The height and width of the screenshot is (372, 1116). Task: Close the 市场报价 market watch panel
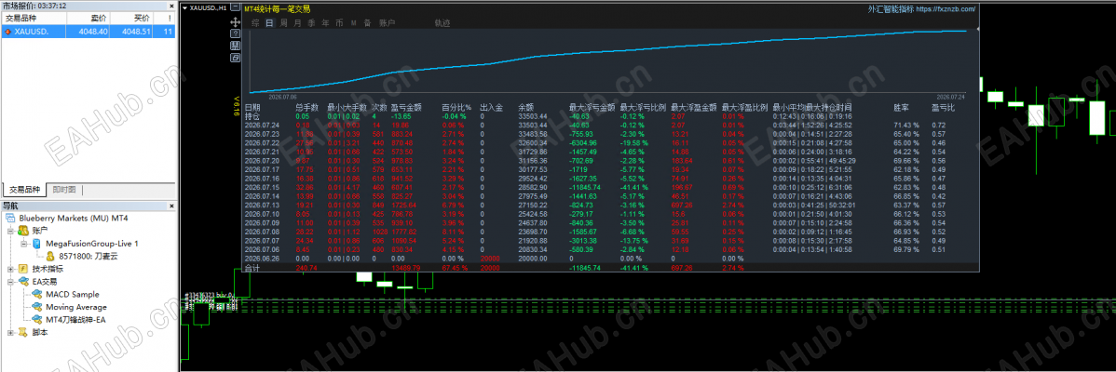[170, 5]
